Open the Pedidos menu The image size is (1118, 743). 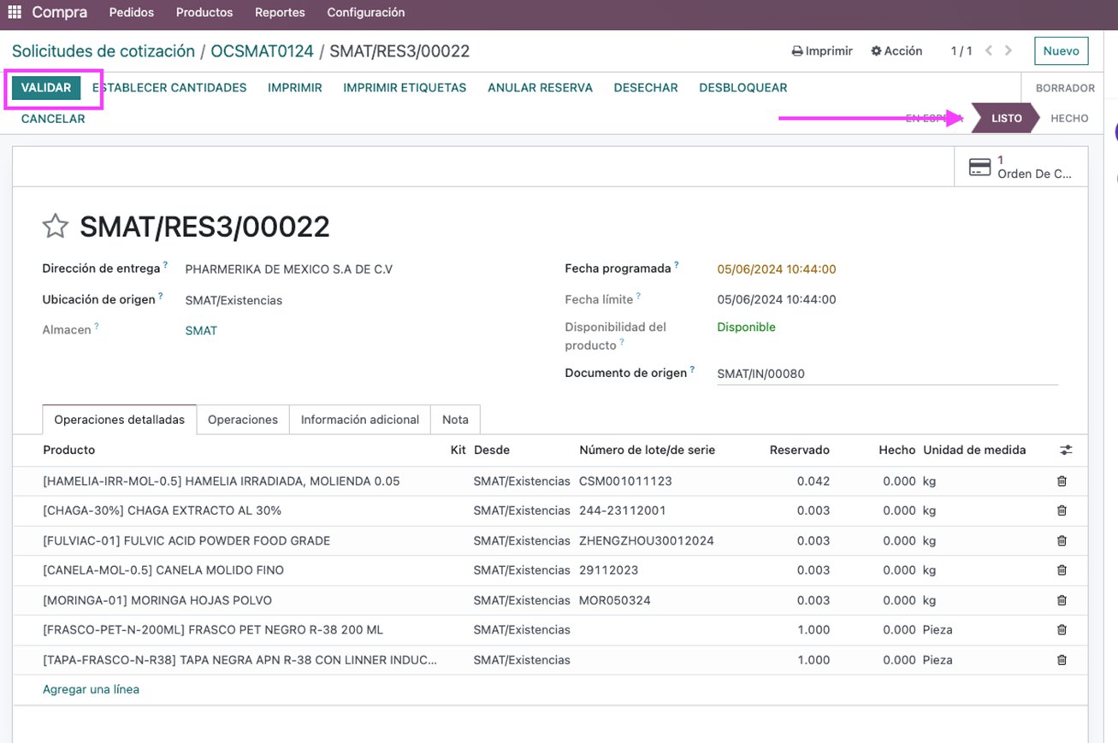point(132,13)
